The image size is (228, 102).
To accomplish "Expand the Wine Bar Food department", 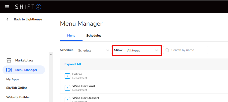I will click(x=67, y=88).
